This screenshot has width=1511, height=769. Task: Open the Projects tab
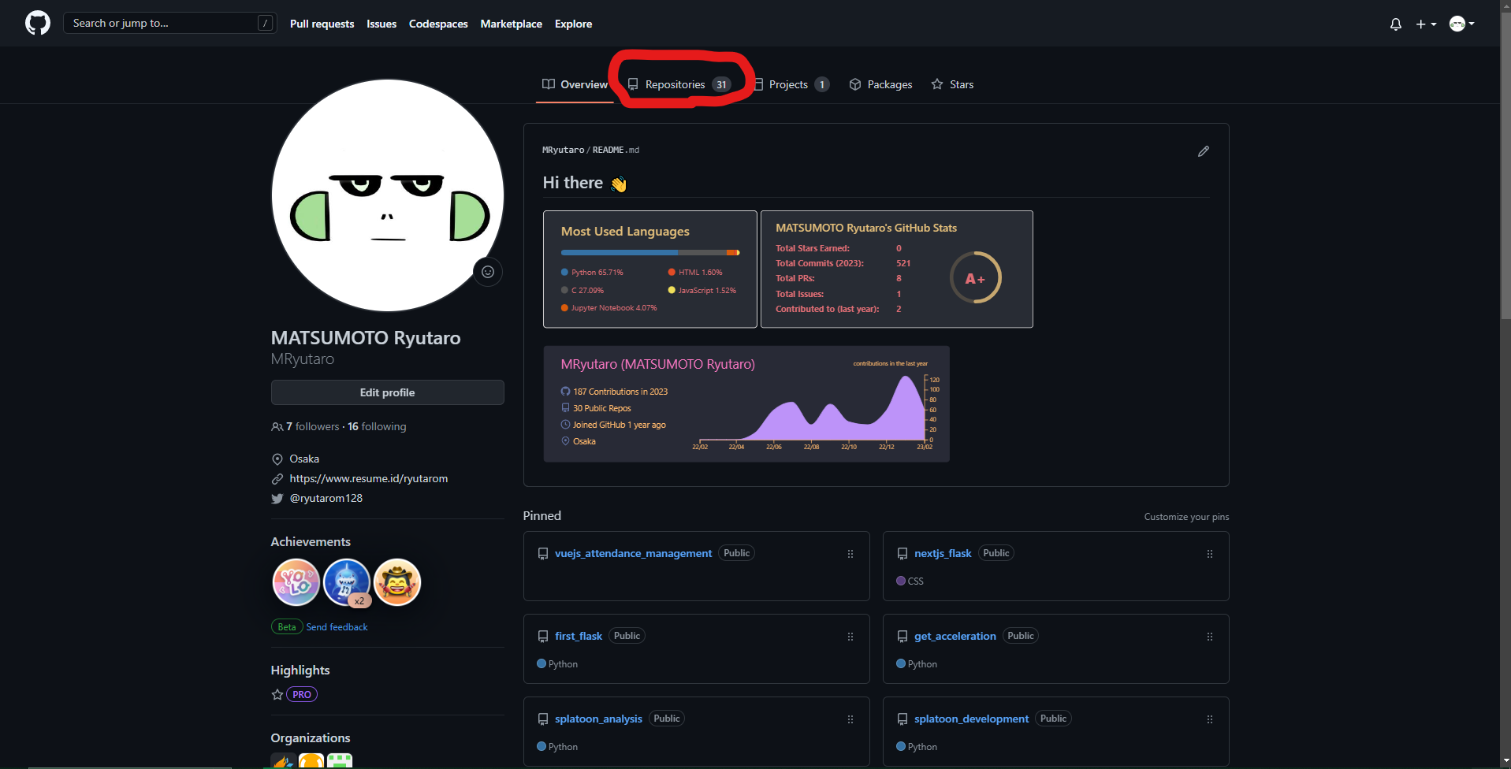coord(791,84)
